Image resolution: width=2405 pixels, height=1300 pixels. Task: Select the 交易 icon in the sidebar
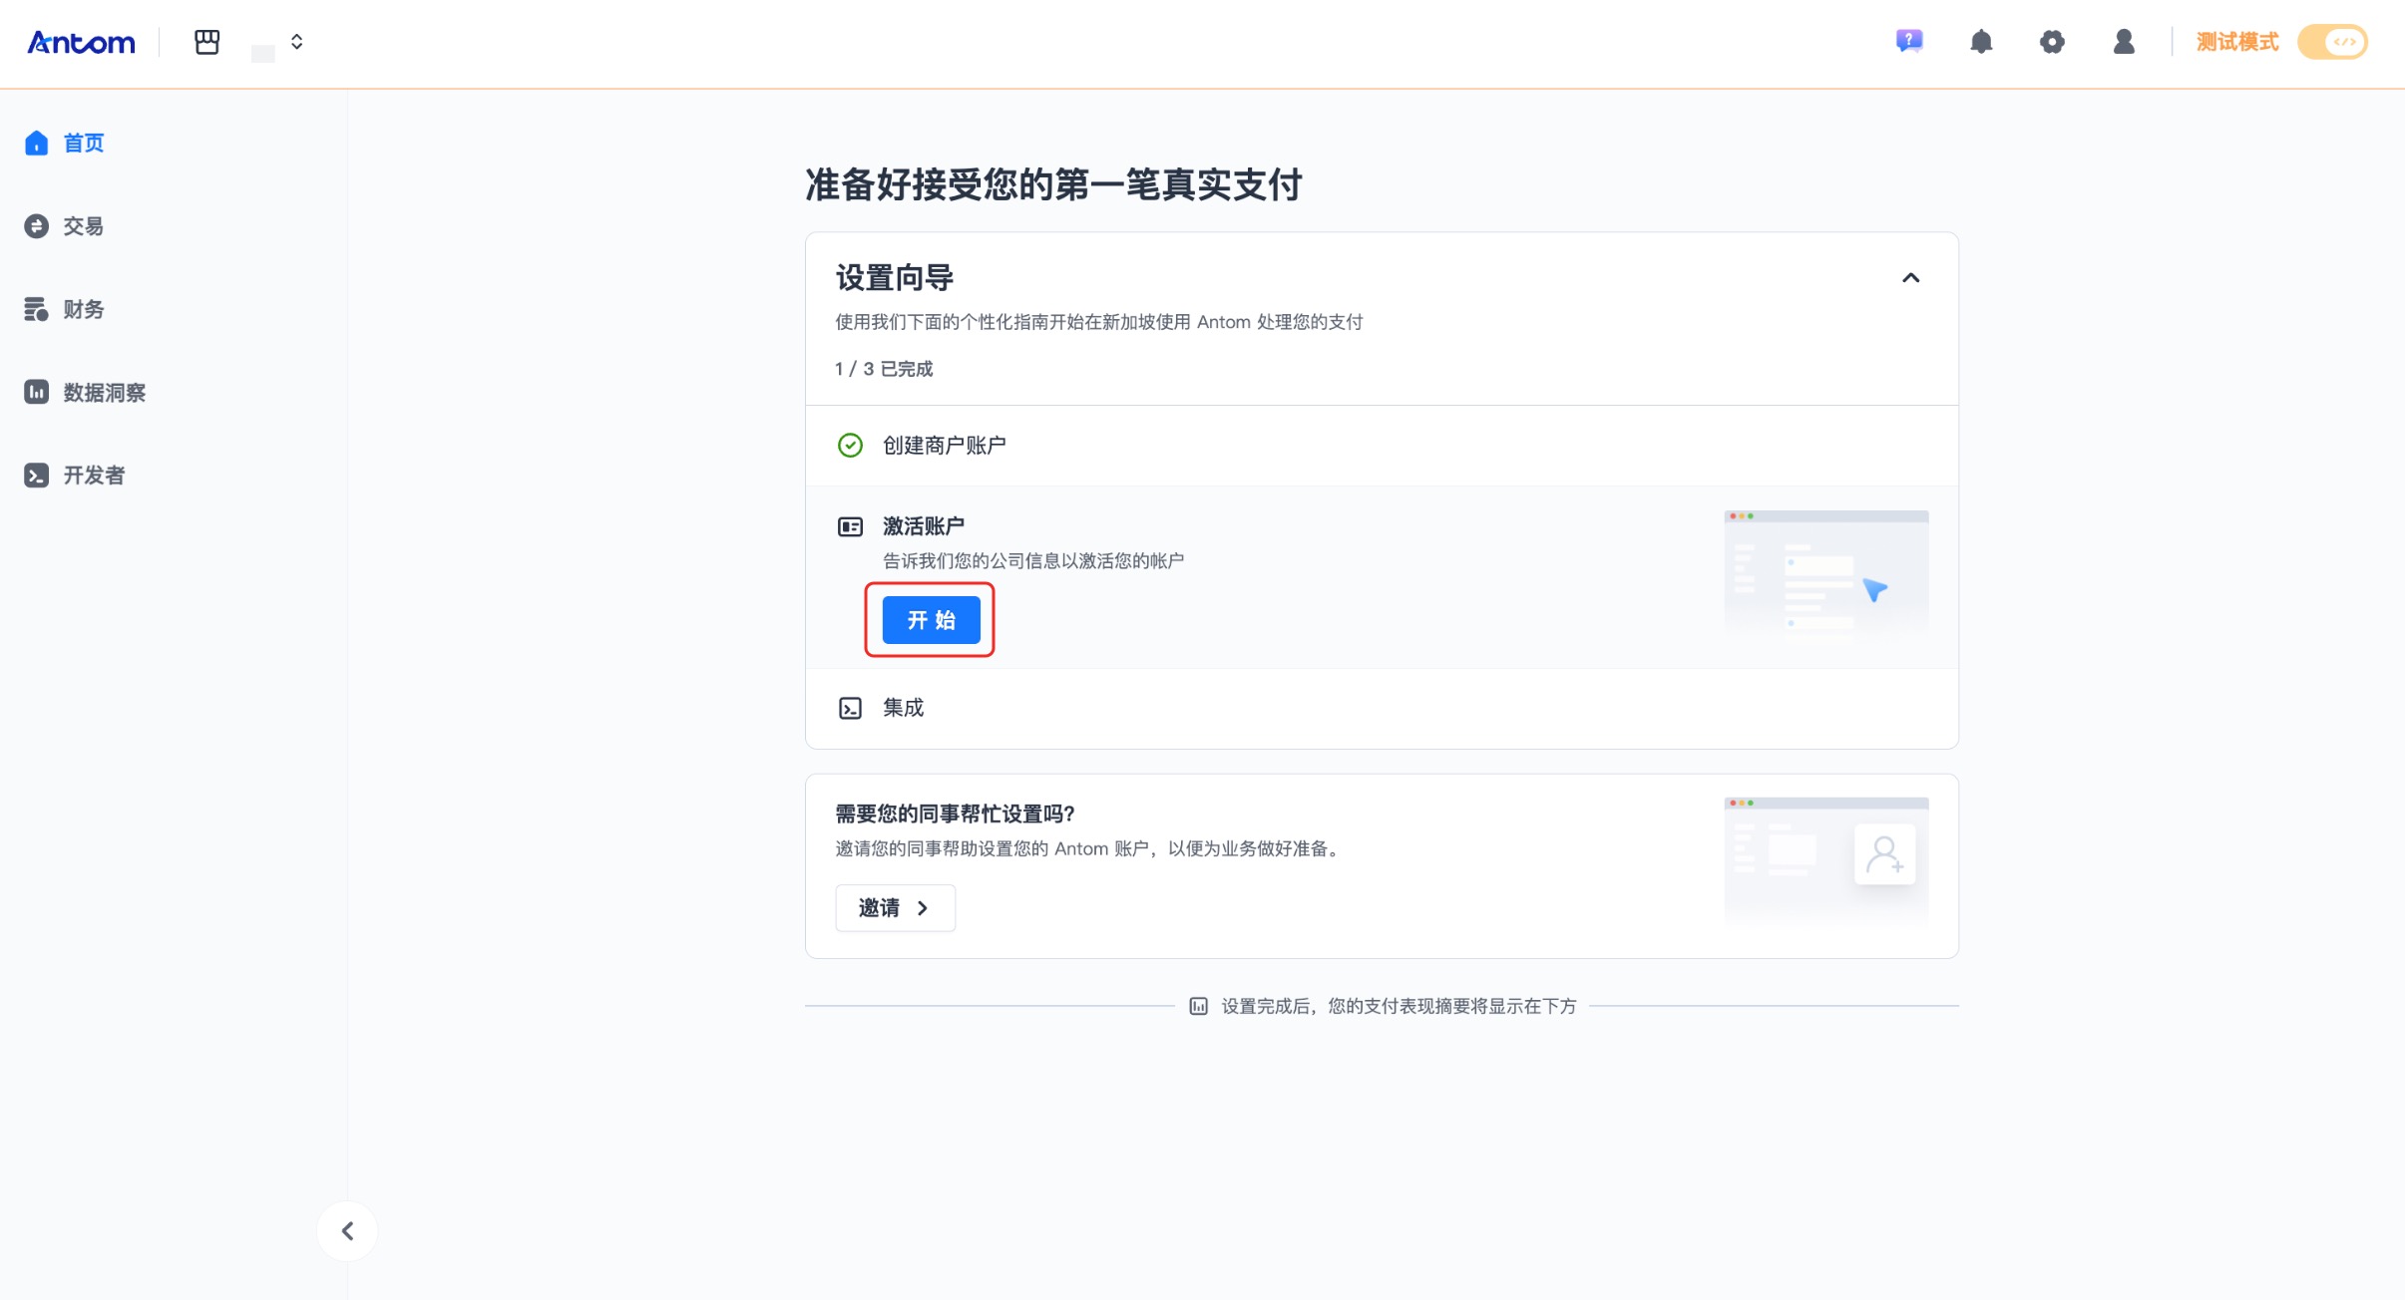pyautogui.click(x=36, y=225)
